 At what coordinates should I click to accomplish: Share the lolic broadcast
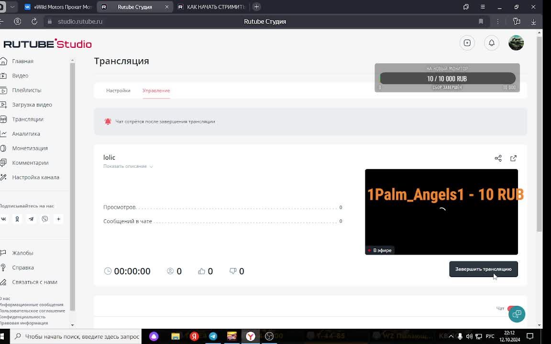pos(498,158)
